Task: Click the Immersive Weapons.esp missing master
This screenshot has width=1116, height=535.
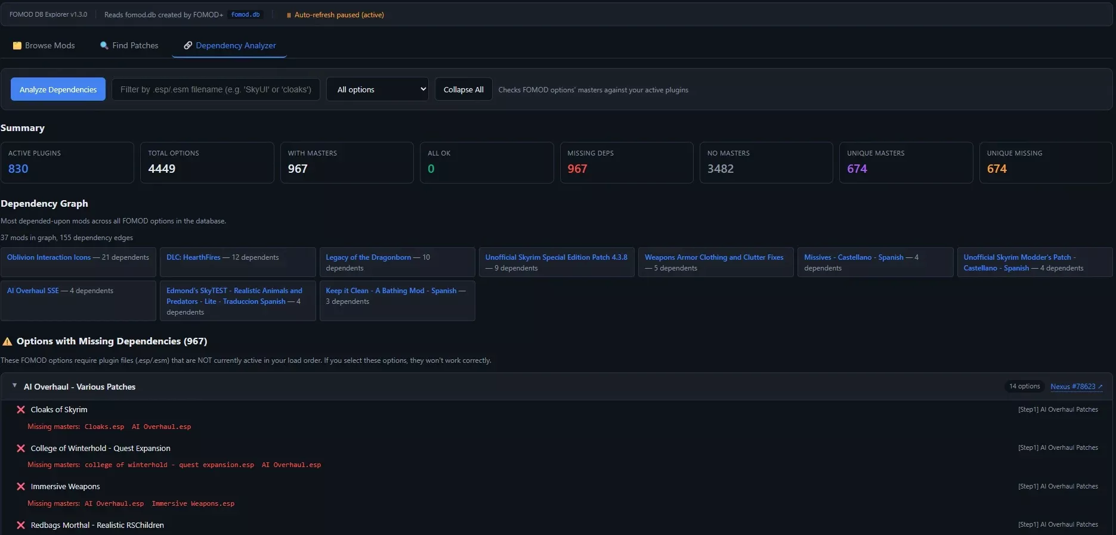Action: click(193, 504)
